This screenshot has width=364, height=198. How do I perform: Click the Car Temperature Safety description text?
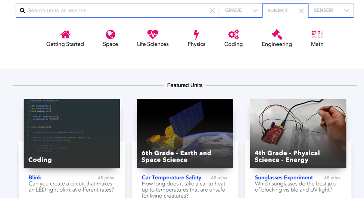tap(183, 190)
